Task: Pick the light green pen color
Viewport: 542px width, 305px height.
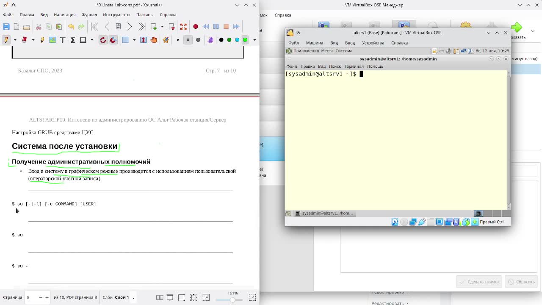Action: [x=245, y=40]
